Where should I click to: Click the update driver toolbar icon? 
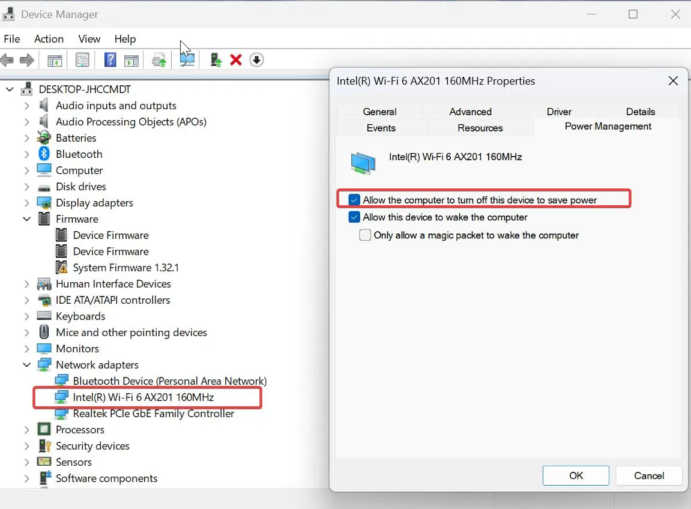[159, 60]
